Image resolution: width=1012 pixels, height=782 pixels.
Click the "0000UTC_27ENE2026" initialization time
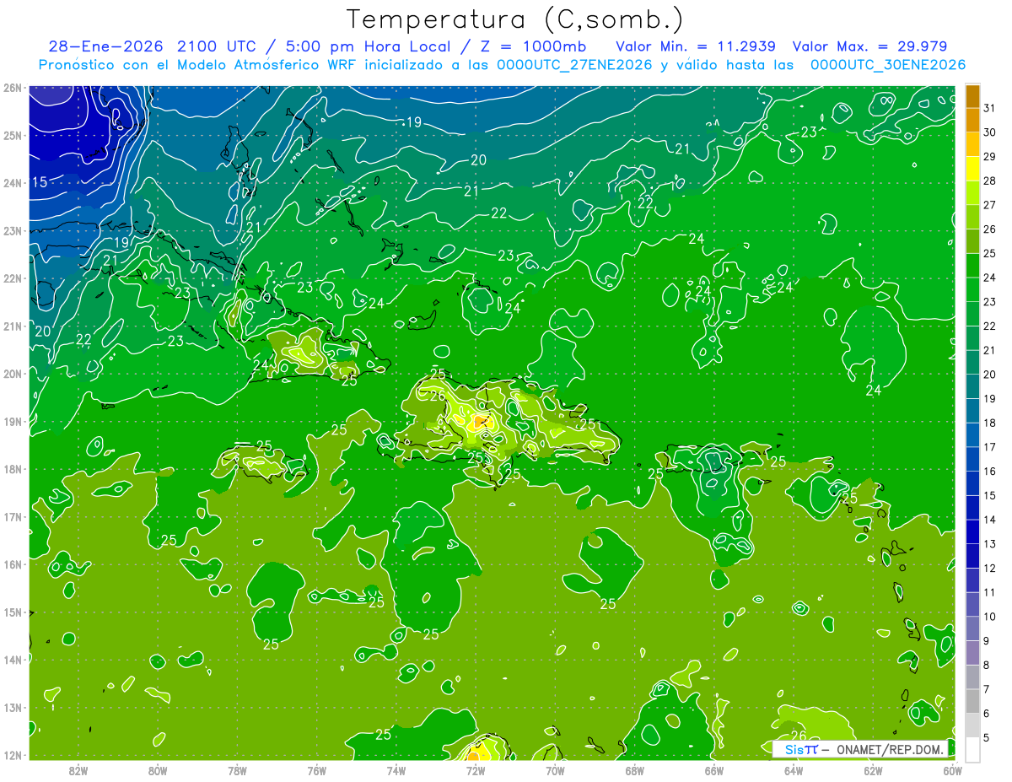tap(573, 65)
